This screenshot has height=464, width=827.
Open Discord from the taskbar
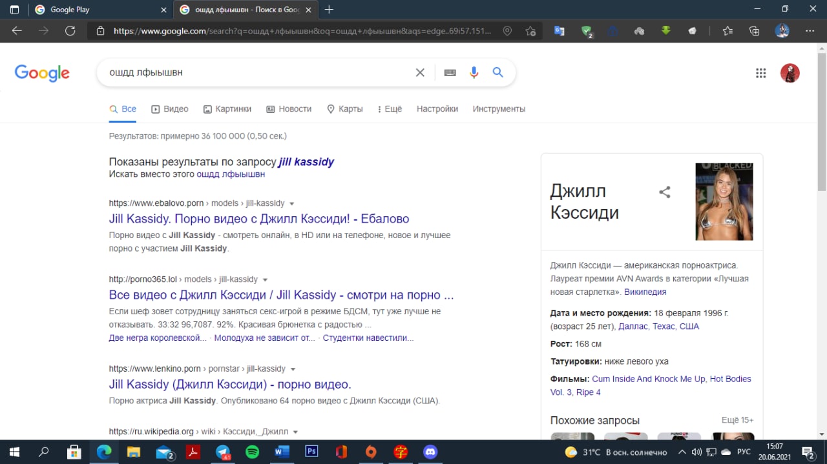click(x=430, y=452)
